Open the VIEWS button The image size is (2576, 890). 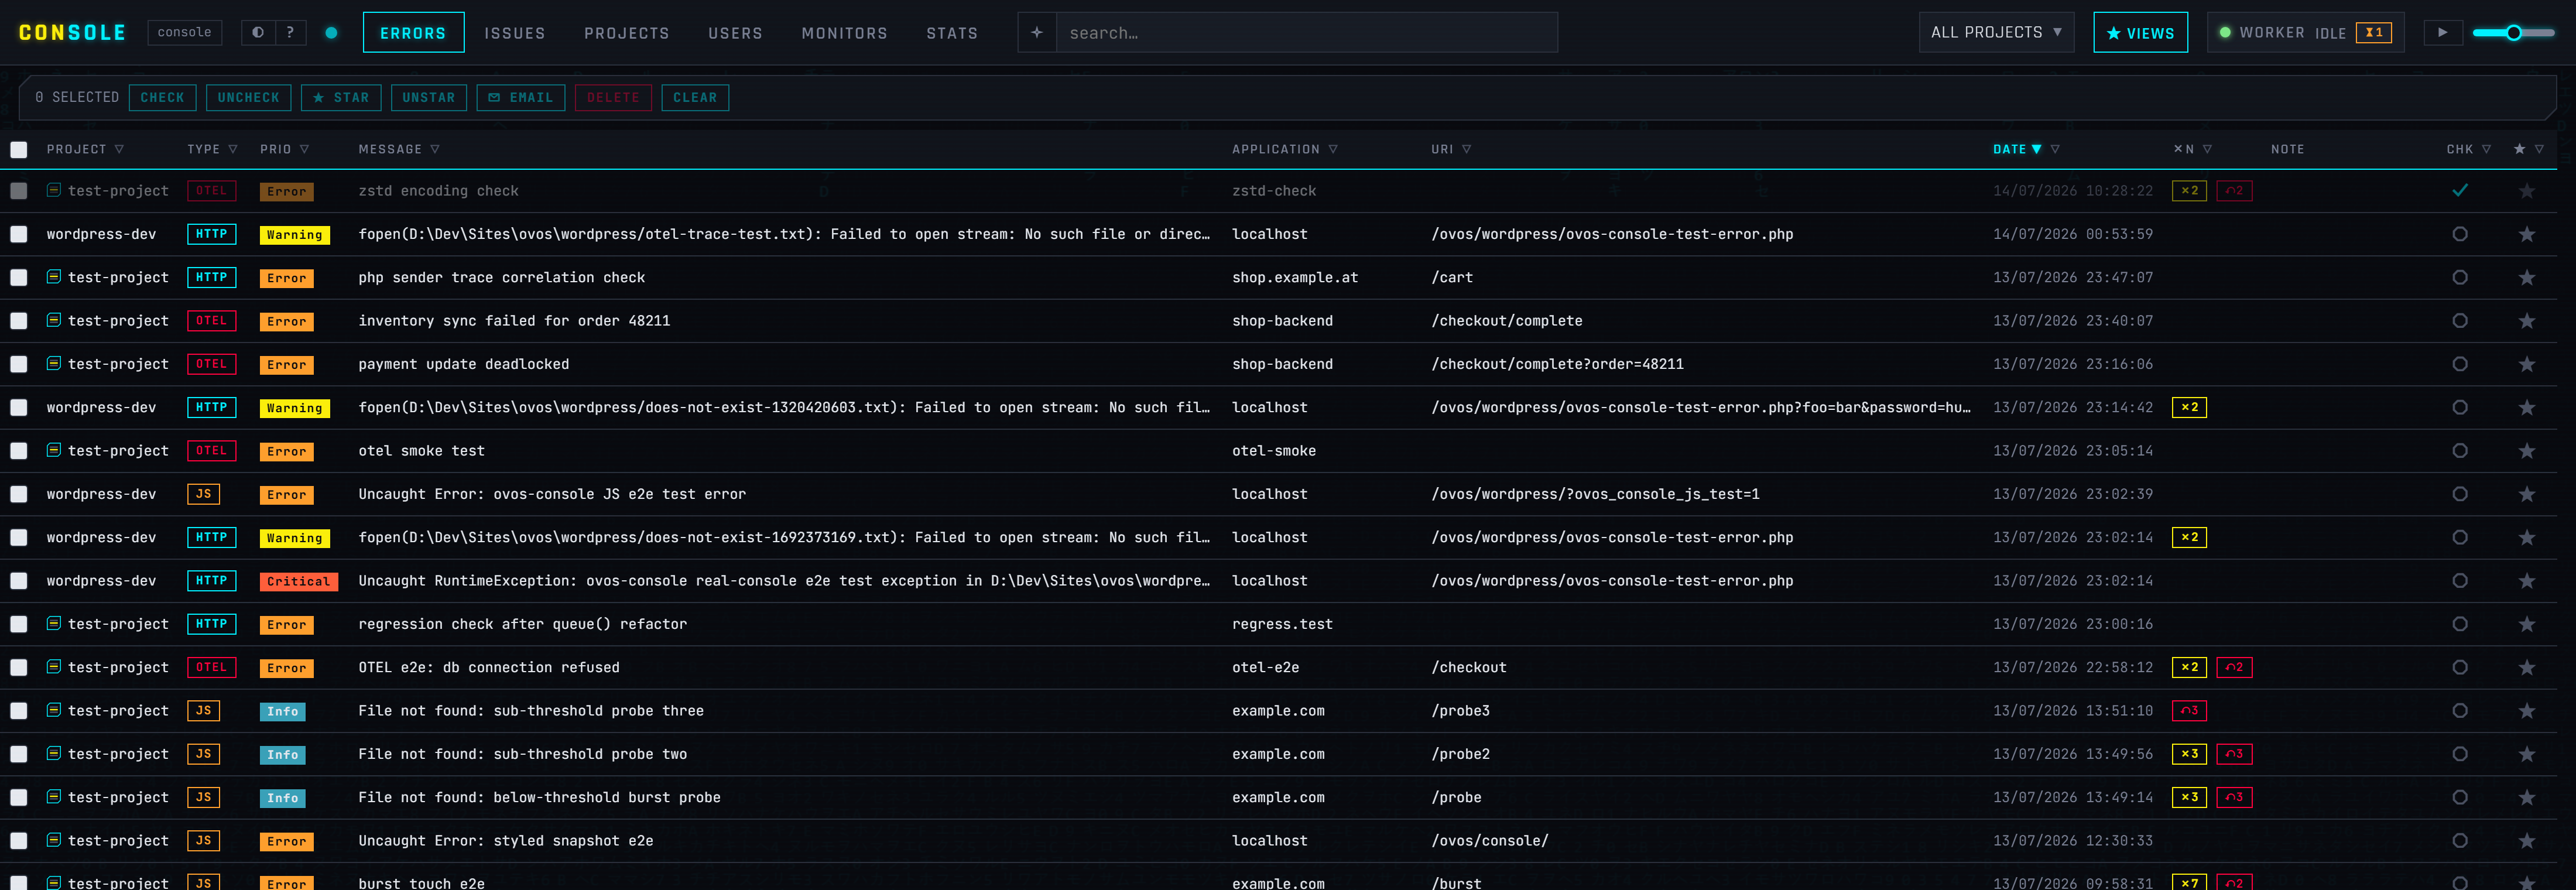[2140, 32]
